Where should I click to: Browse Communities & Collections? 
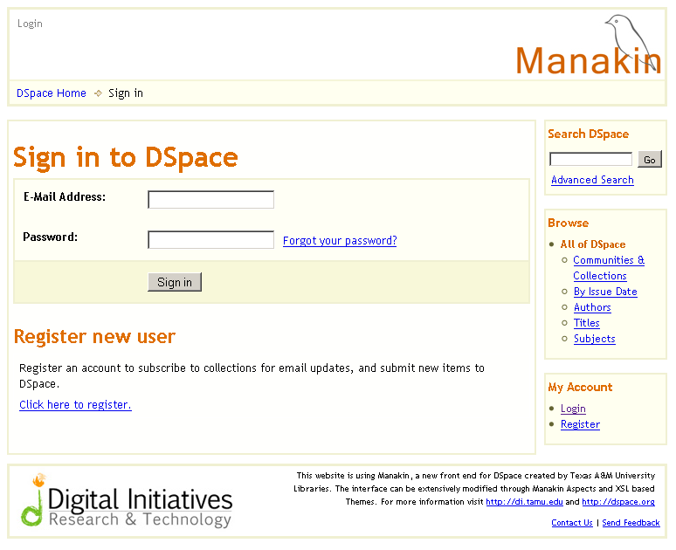(609, 260)
